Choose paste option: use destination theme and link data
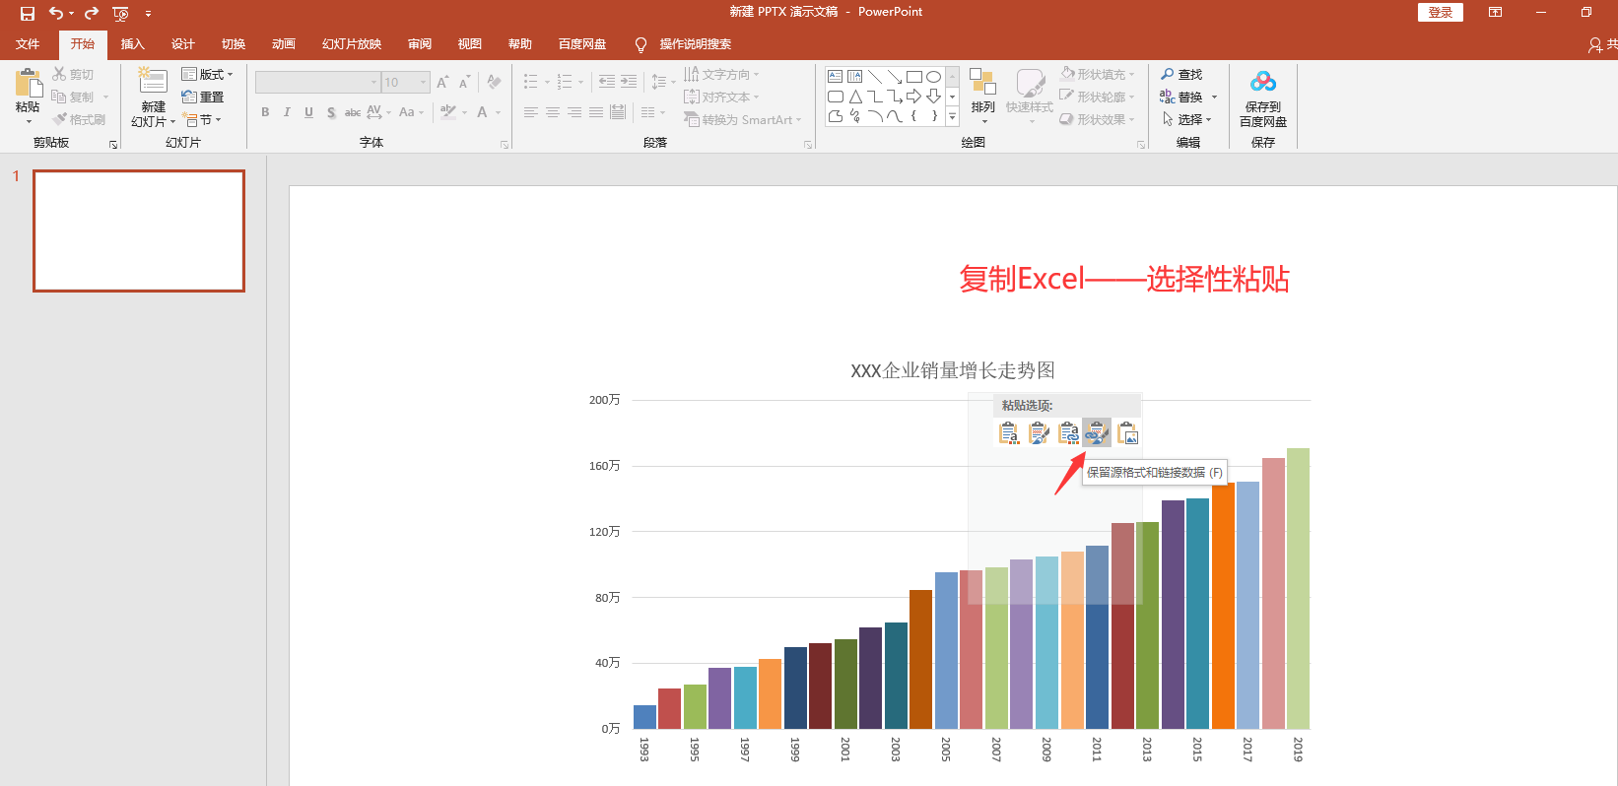This screenshot has height=786, width=1618. (1068, 433)
